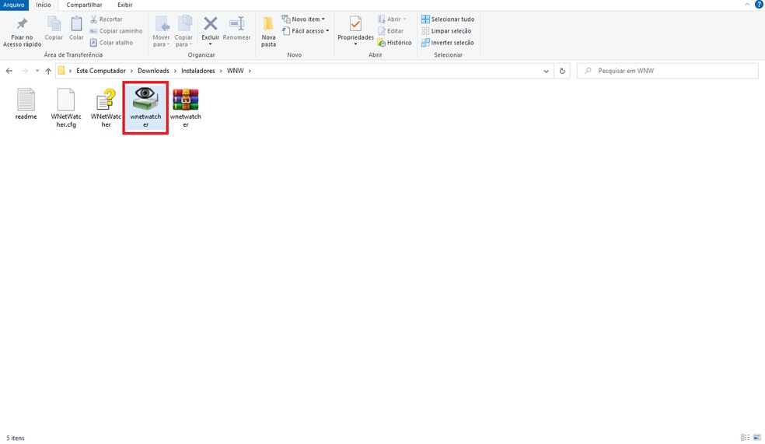The image size is (765, 444).
Task: Click the Copiar clipboard button
Action: point(54,28)
